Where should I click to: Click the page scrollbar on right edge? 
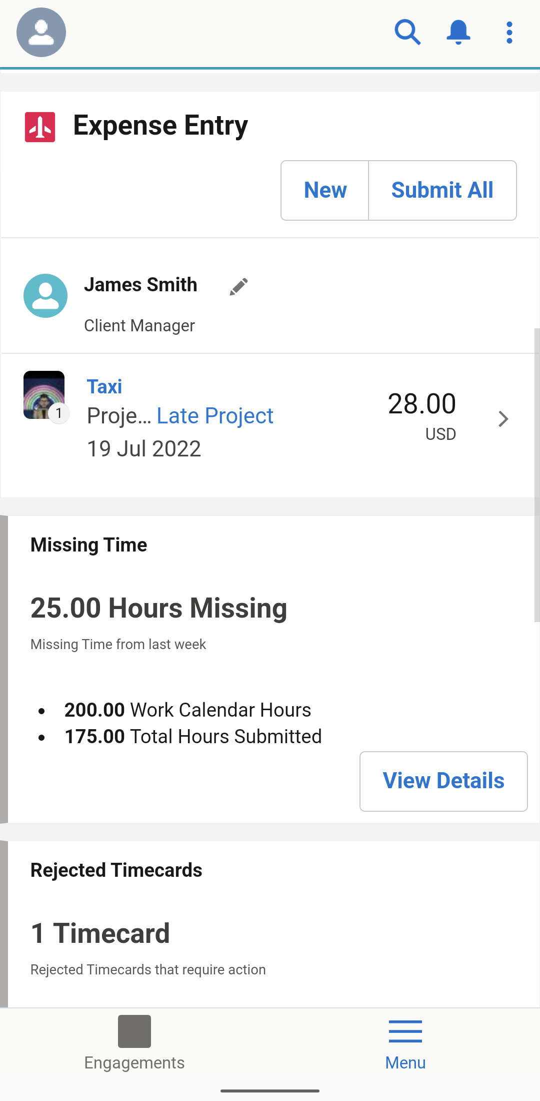point(536,474)
